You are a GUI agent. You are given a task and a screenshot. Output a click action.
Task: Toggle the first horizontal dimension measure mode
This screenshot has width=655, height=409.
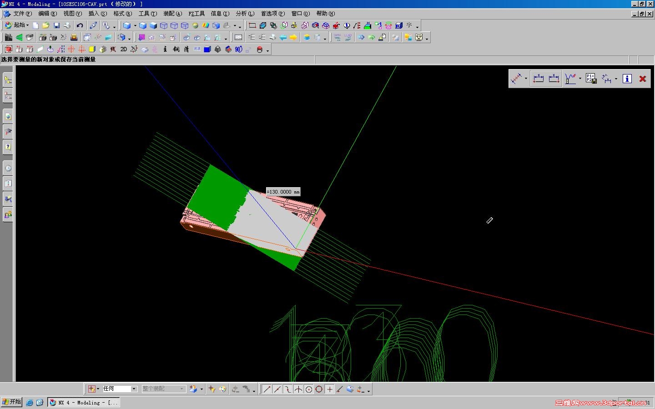[539, 79]
